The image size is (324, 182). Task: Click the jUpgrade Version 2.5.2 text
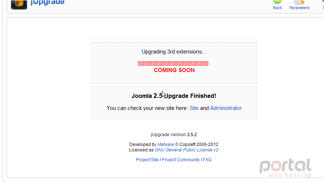[174, 135]
